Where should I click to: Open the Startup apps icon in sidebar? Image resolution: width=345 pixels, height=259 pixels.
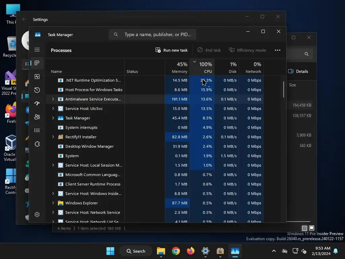(37, 103)
